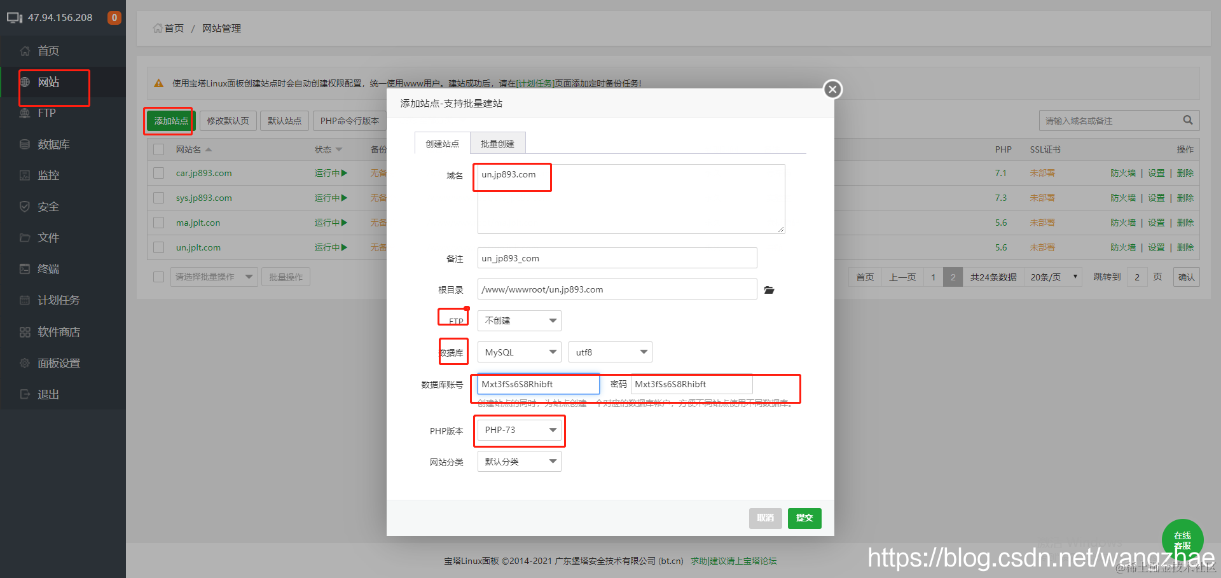Screen dimensions: 1221x578
Task: Select 网站 in the sidebar menu
Action: point(48,82)
